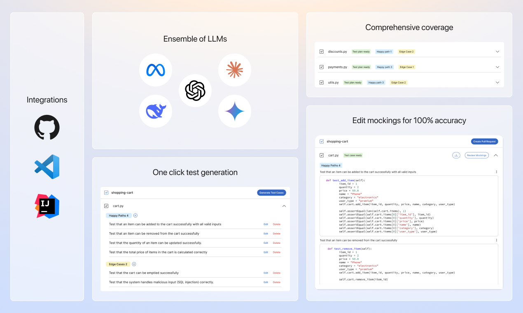Open the three-dot menu for the remove-item test

click(496, 240)
